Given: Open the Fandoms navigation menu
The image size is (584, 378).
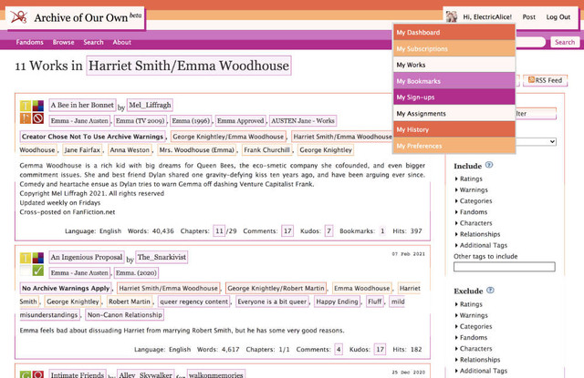Looking at the screenshot, I should (x=30, y=43).
